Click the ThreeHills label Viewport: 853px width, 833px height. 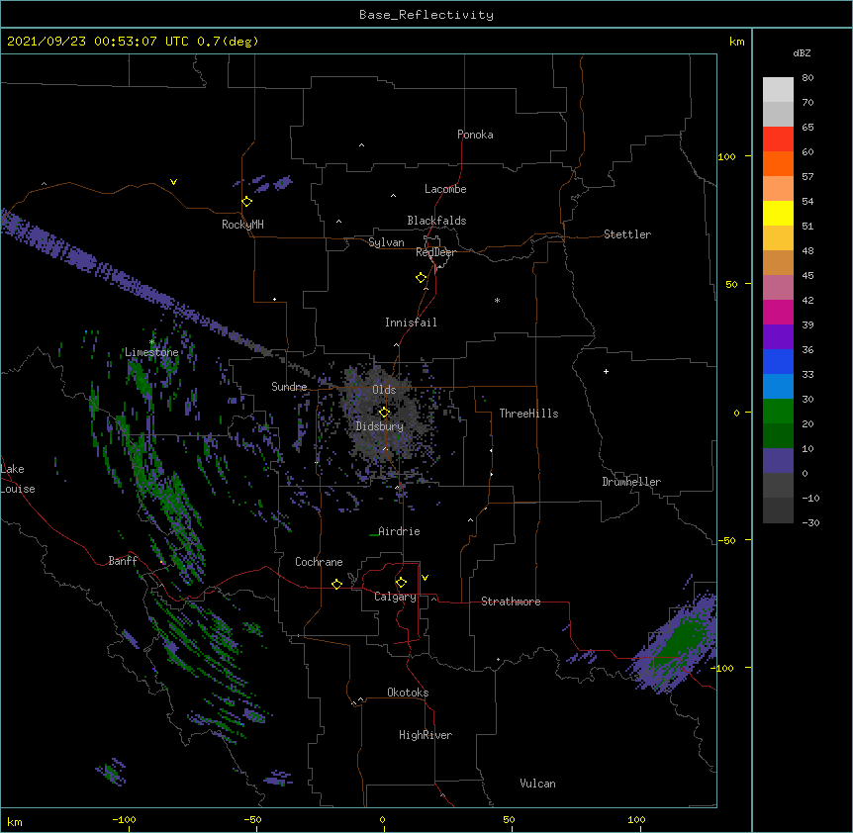click(528, 414)
